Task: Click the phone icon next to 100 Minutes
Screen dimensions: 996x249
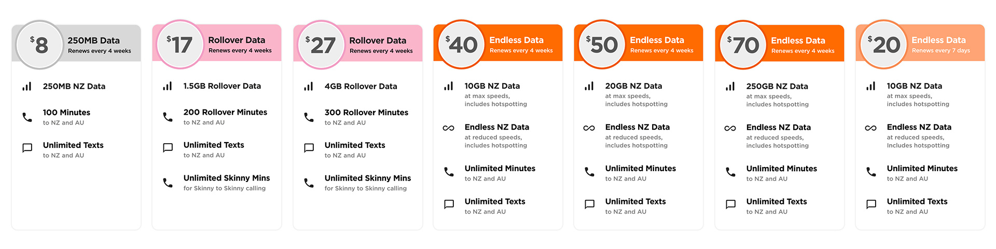Action: [27, 117]
